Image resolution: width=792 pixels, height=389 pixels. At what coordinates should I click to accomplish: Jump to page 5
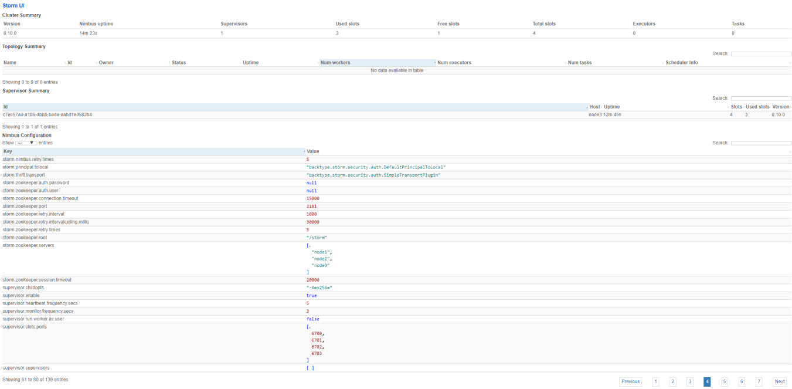(725, 381)
